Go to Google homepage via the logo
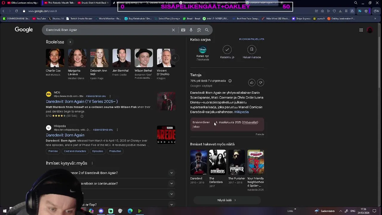382x215 pixels. click(24, 30)
